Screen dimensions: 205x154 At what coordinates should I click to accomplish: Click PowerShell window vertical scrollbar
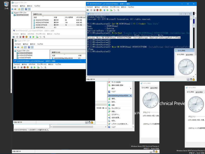[x=191, y=45]
